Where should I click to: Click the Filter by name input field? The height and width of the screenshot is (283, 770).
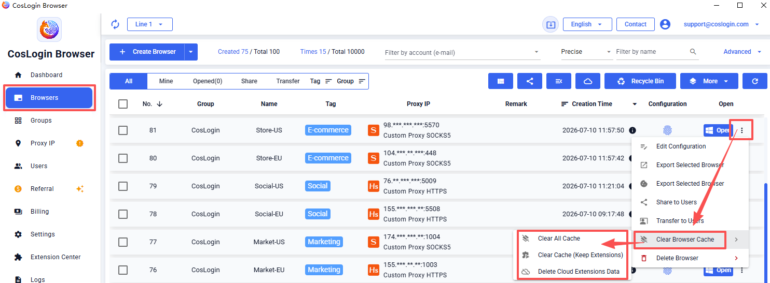pyautogui.click(x=651, y=52)
